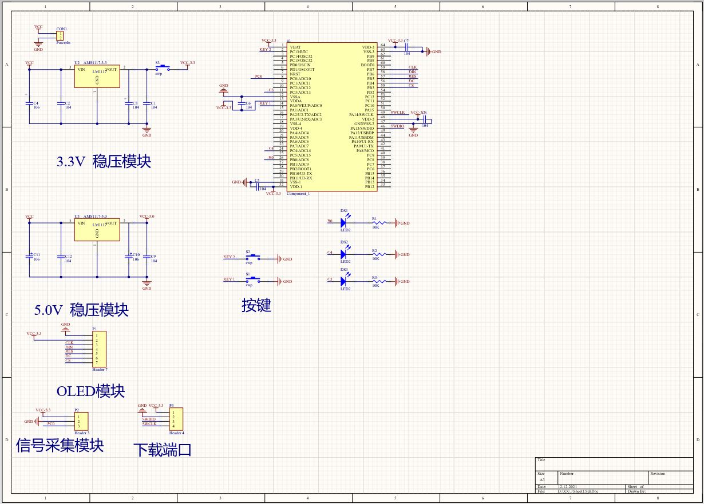
Task: Click the '信号采集模块' section title
Action: point(60,445)
